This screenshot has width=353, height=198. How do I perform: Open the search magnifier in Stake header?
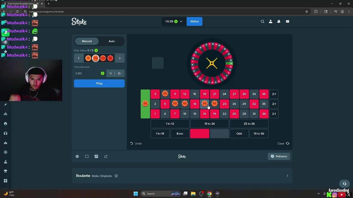[x=263, y=21]
